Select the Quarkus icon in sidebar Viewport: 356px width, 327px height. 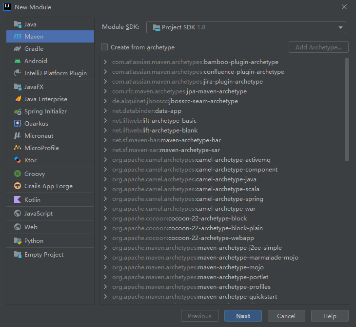[18, 124]
